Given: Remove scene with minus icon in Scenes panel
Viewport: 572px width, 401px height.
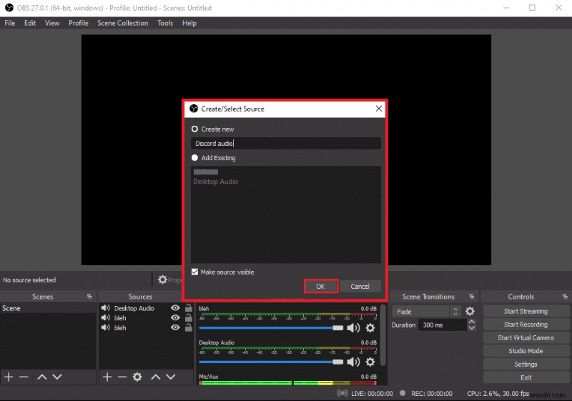Looking at the screenshot, I should pos(24,377).
